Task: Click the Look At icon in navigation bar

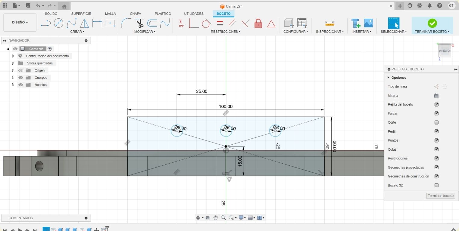Action: 208,218
